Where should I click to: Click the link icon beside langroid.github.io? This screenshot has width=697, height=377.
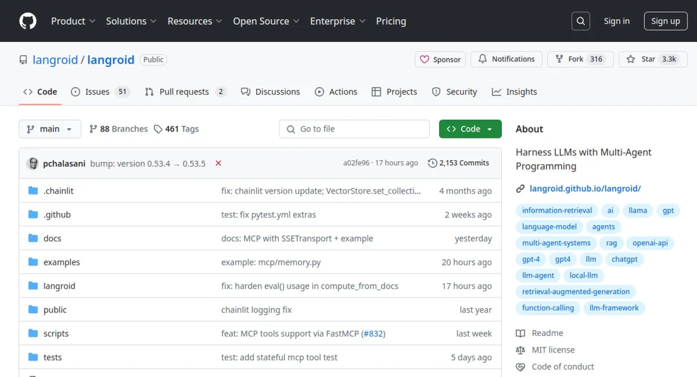click(x=520, y=188)
